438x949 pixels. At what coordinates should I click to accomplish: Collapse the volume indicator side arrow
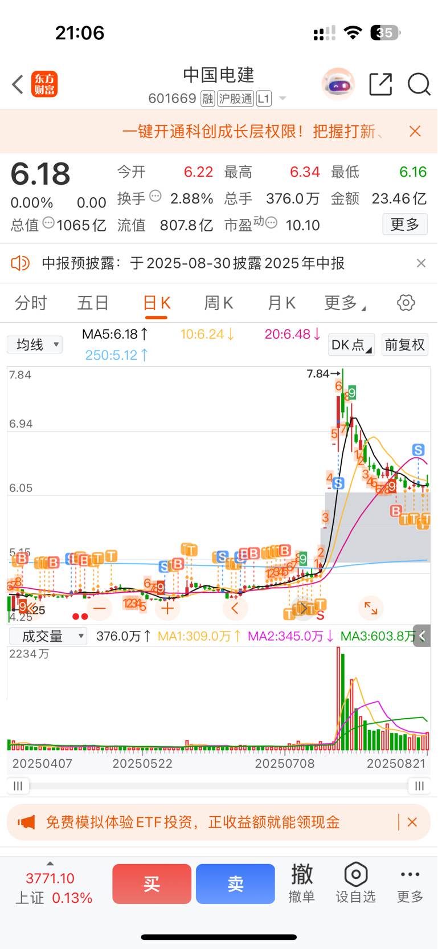coord(422,636)
